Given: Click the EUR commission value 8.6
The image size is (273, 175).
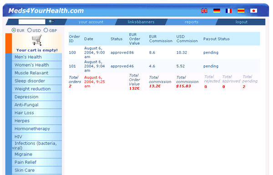Looking at the screenshot, I should 152,53.
